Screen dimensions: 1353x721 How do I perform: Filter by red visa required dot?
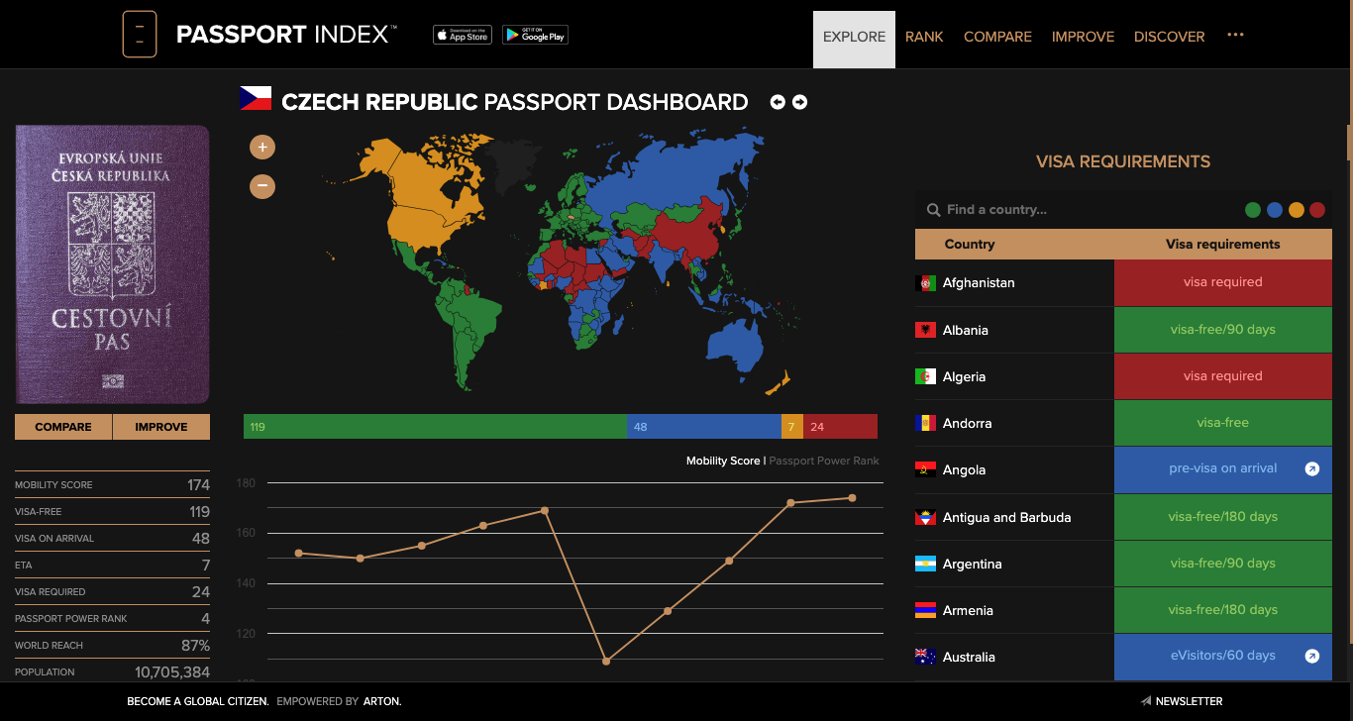pos(1317,210)
